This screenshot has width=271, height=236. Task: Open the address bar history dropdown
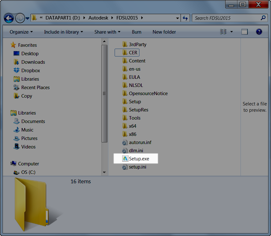tap(177, 18)
